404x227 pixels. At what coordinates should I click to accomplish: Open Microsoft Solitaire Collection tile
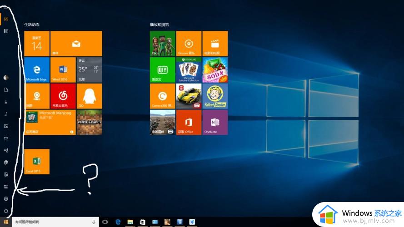tap(189, 70)
